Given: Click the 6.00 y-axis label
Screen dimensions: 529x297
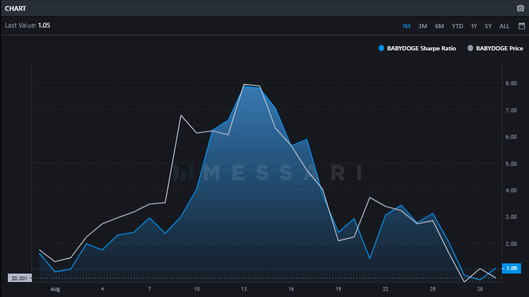Looking at the screenshot, I should [x=511, y=137].
